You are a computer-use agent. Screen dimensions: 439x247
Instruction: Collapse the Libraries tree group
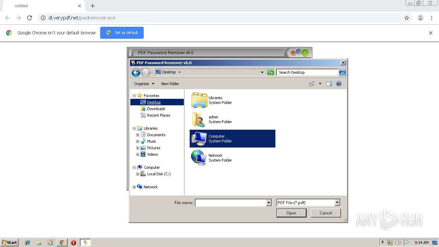click(x=134, y=128)
